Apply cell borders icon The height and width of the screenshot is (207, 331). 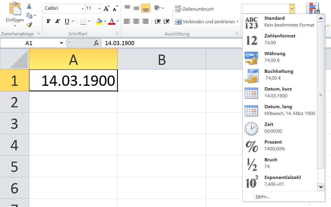[83, 21]
